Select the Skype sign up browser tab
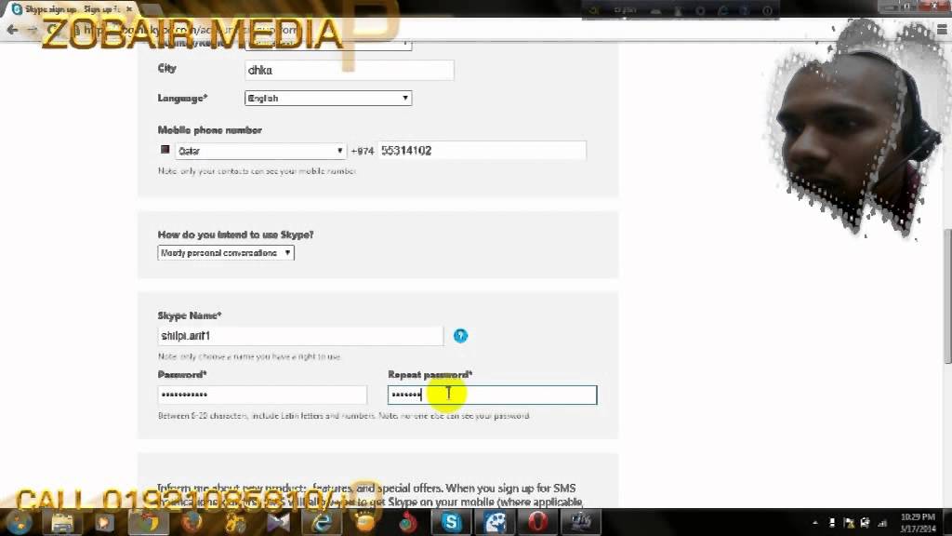The width and height of the screenshot is (952, 536). pos(72,9)
